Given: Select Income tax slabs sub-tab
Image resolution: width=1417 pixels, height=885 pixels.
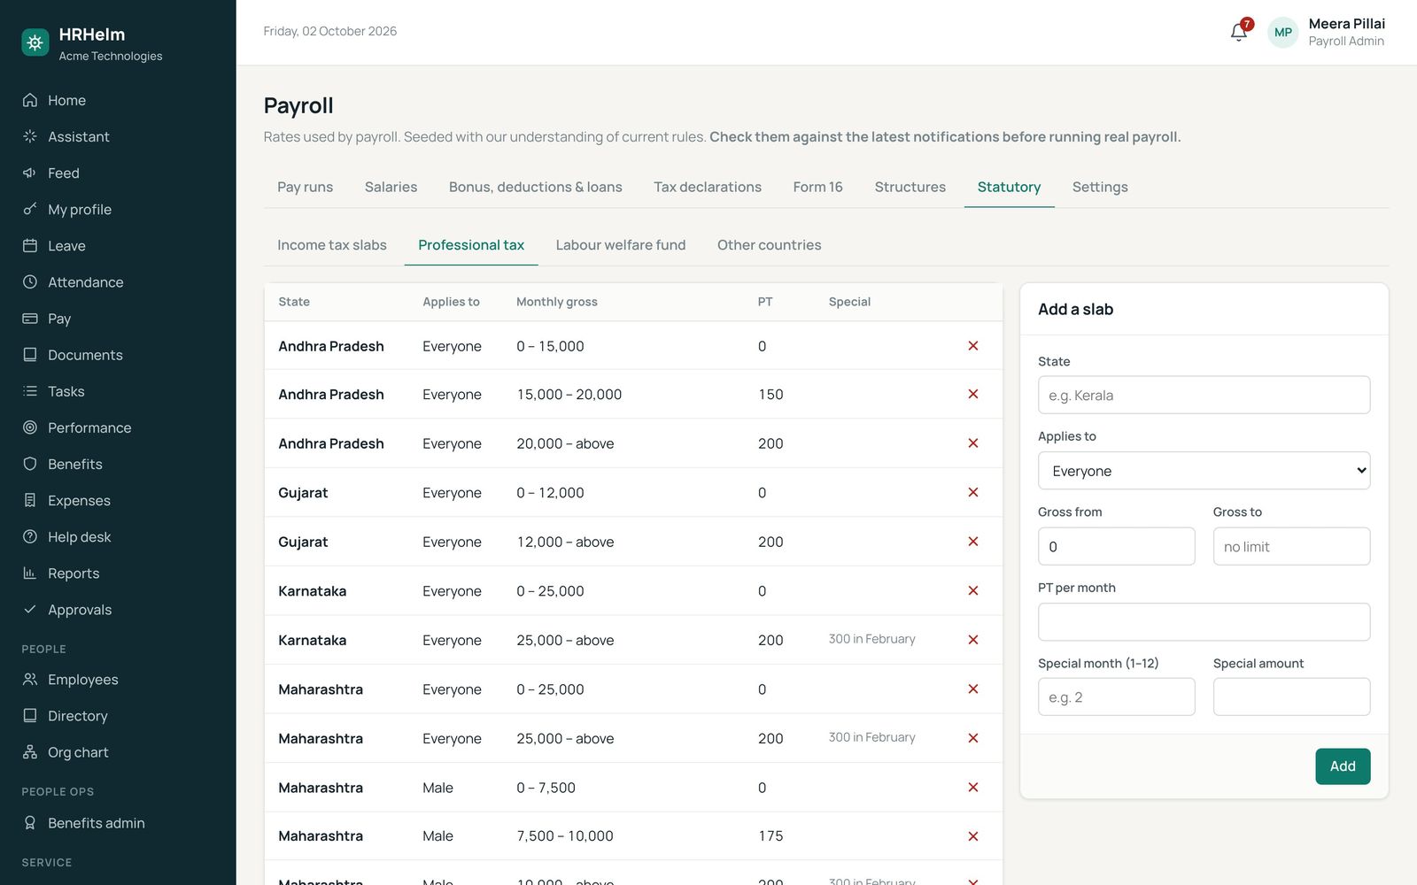Looking at the screenshot, I should click(x=331, y=245).
